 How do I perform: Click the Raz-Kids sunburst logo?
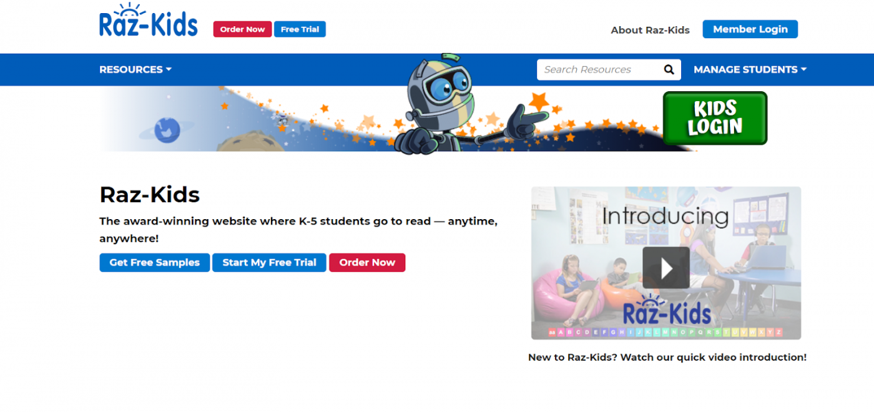click(148, 21)
